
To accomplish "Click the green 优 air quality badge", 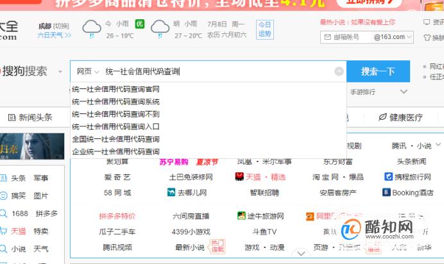I will [140, 24].
